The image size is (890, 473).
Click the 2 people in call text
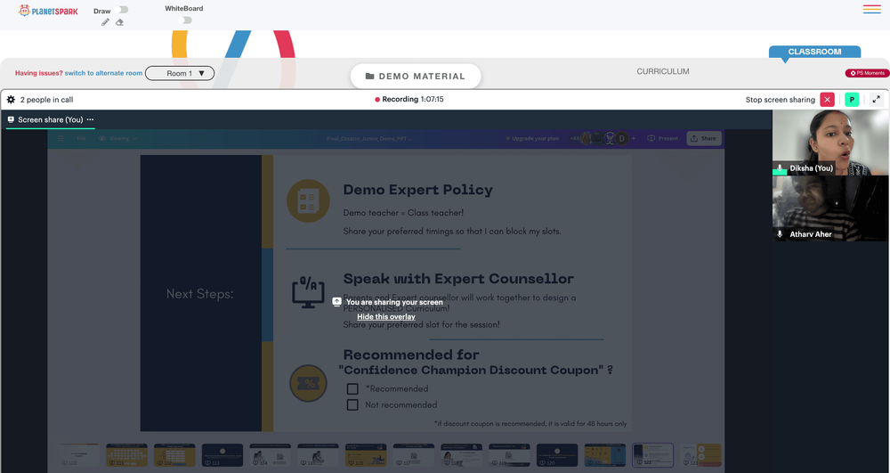coord(46,100)
